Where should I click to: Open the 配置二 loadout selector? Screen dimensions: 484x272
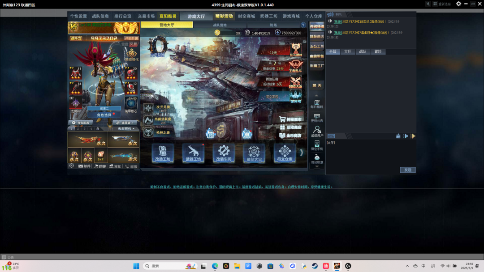coord(104,108)
